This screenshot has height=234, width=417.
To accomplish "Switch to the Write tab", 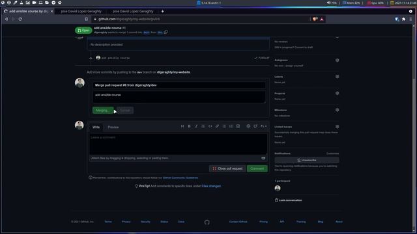I will [x=96, y=127].
